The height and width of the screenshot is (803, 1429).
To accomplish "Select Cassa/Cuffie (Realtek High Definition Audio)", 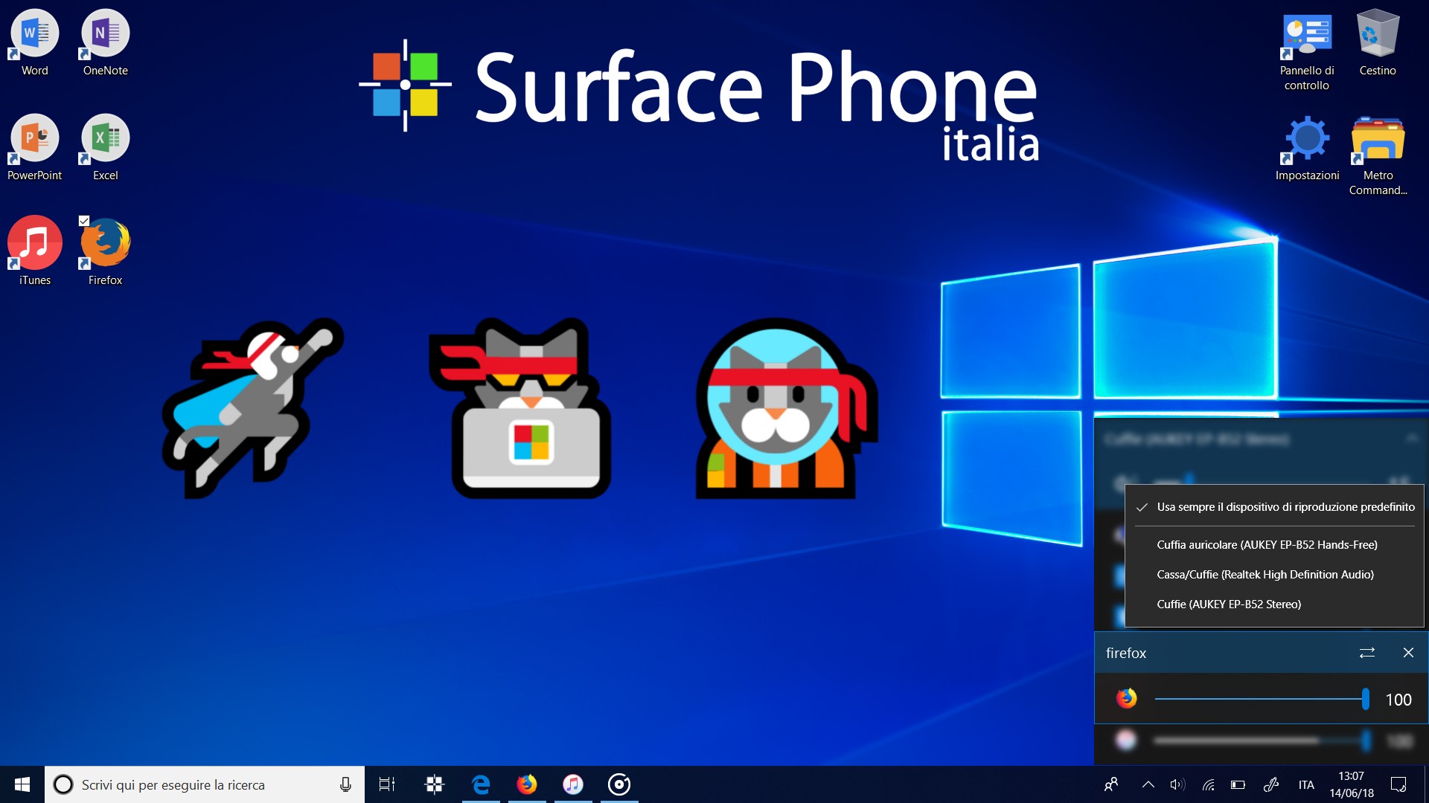I will coord(1274,575).
